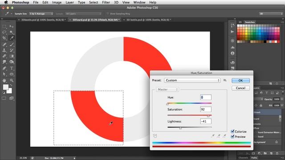Select the Healing Brush tool
The width and height of the screenshot is (285, 160).
pos(4,44)
